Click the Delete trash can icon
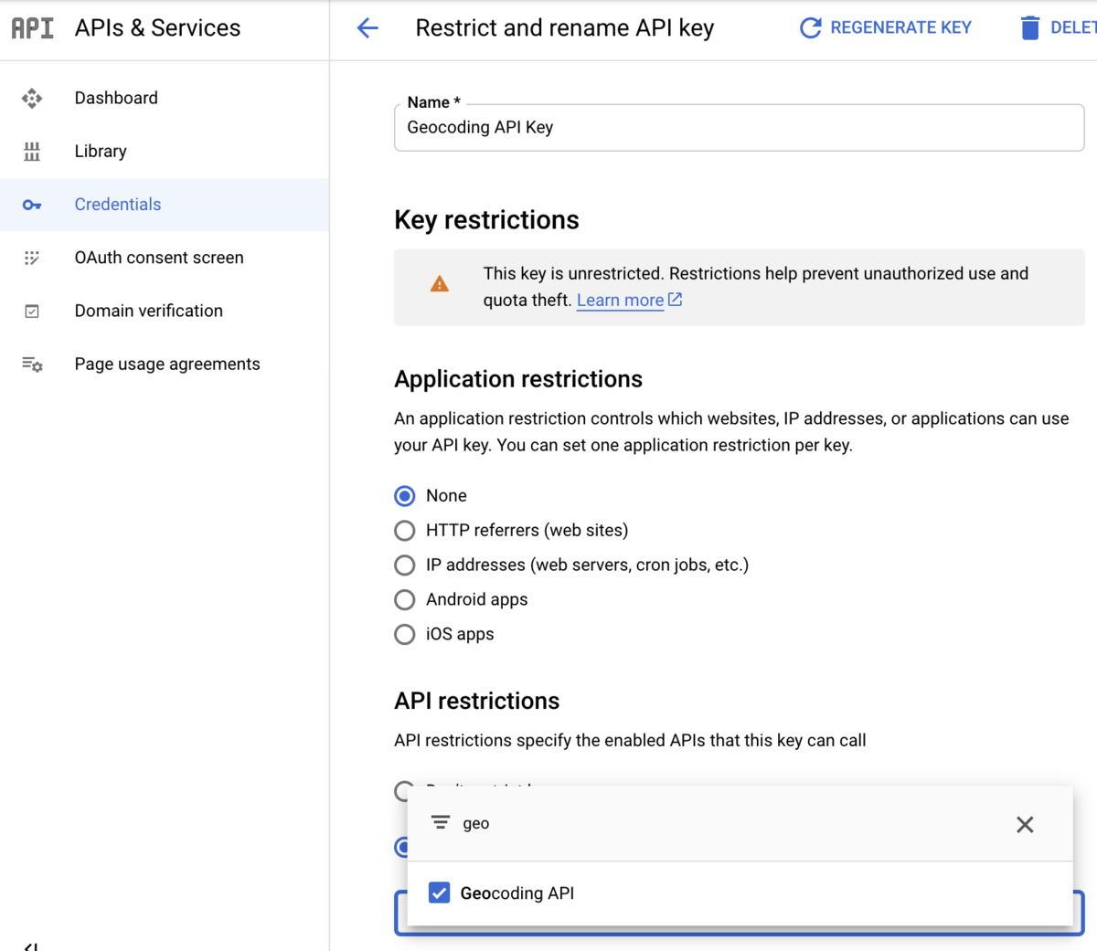 coord(1030,28)
